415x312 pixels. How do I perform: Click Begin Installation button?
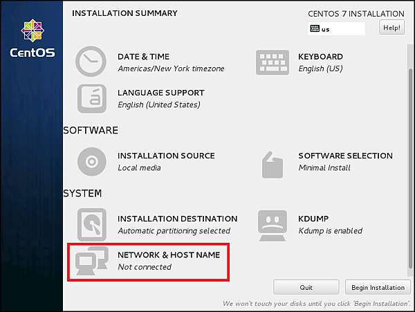tap(378, 287)
